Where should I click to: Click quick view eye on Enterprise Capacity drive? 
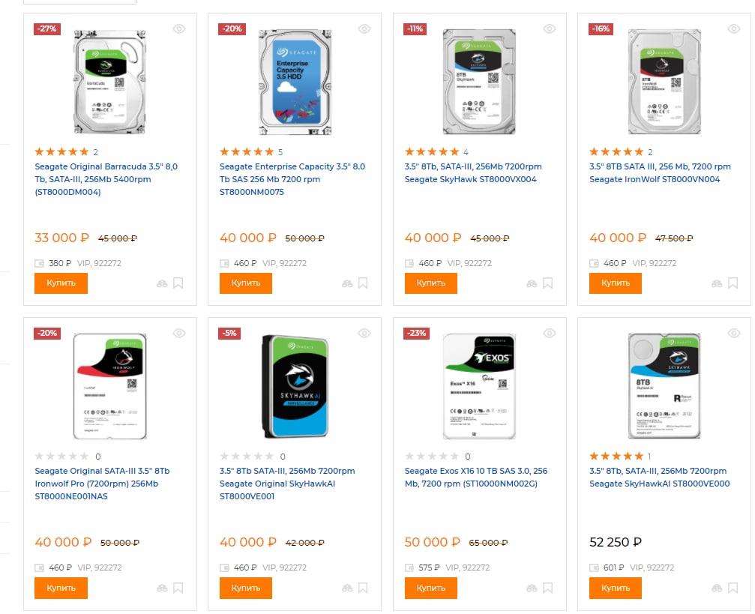click(364, 28)
